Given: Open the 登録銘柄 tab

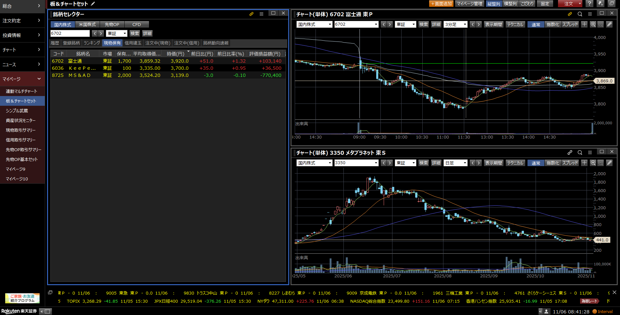Looking at the screenshot, I should click(x=71, y=43).
